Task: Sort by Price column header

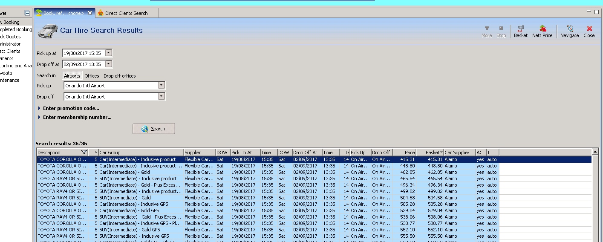Action: (404, 153)
